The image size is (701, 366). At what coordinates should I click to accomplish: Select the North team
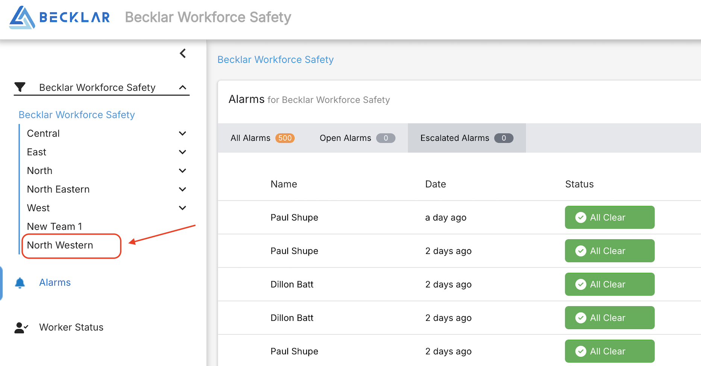coord(39,171)
